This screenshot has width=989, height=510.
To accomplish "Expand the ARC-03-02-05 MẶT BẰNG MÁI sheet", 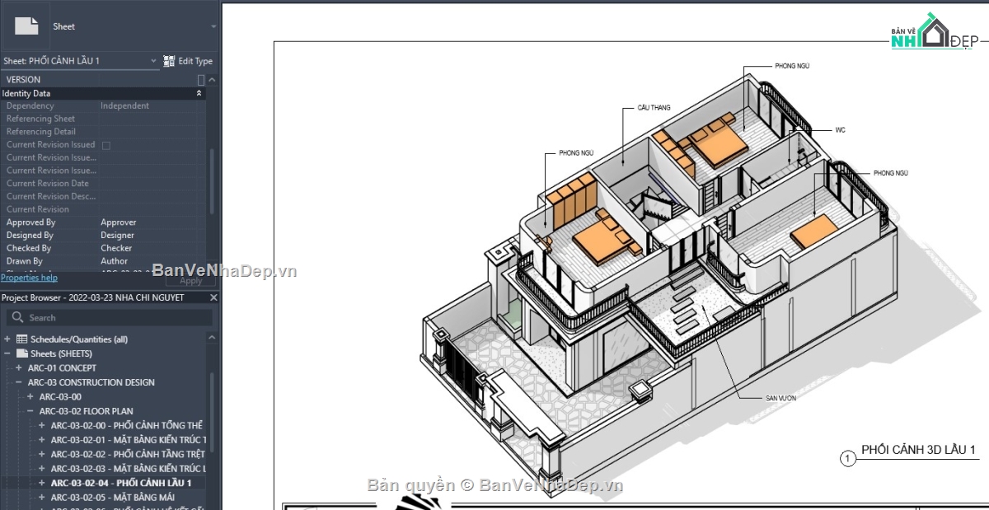I will [x=42, y=498].
